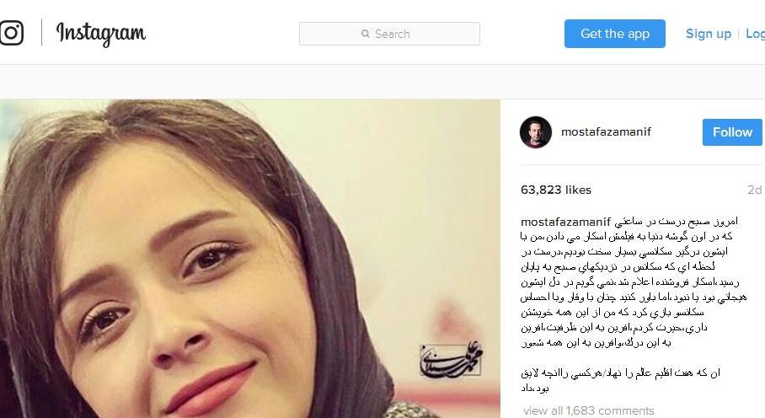765x418 pixels.
Task: Click the calligraphy signature watermark on photo
Action: (450, 359)
